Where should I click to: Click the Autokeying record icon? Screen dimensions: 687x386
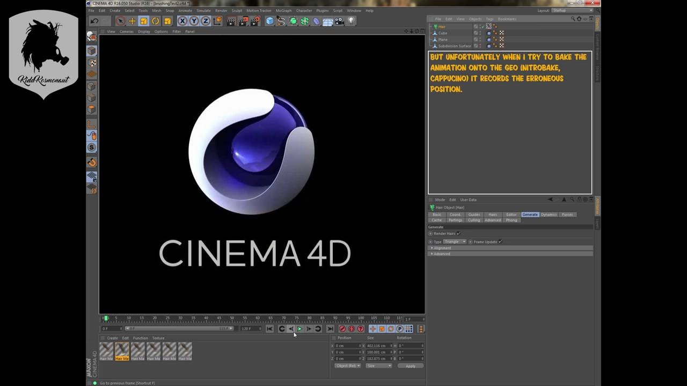click(352, 329)
